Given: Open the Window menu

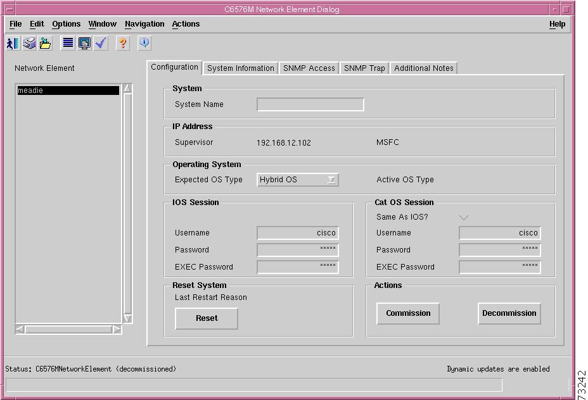Looking at the screenshot, I should pyautogui.click(x=103, y=24).
